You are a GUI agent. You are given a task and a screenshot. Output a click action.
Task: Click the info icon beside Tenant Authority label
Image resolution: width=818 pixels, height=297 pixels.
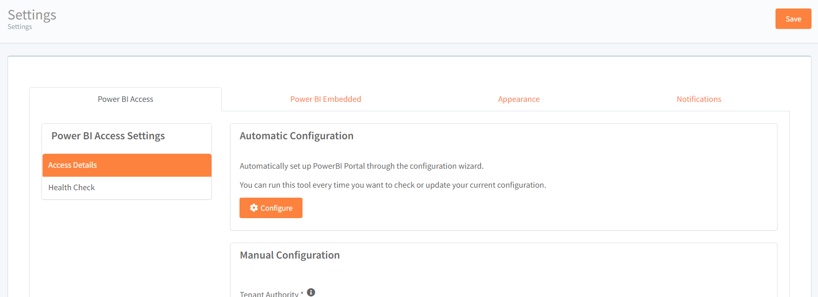pyautogui.click(x=311, y=292)
